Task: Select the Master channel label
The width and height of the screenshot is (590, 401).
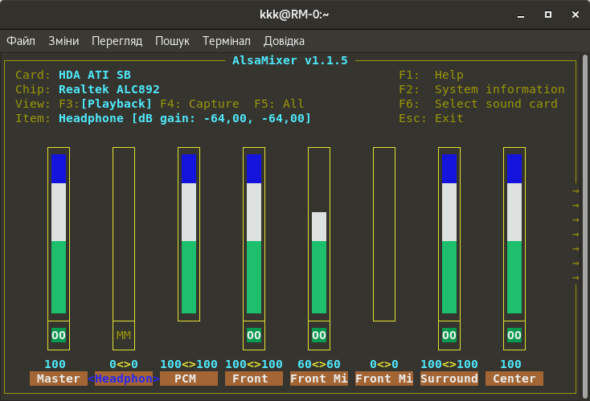Action: [59, 378]
